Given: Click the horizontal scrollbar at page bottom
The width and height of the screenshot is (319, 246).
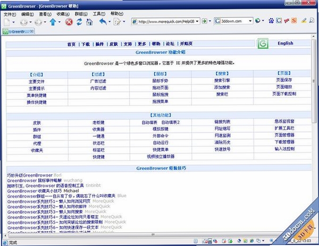Looking at the screenshot, I should pyautogui.click(x=153, y=235).
